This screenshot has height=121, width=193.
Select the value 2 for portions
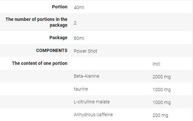click(75, 23)
